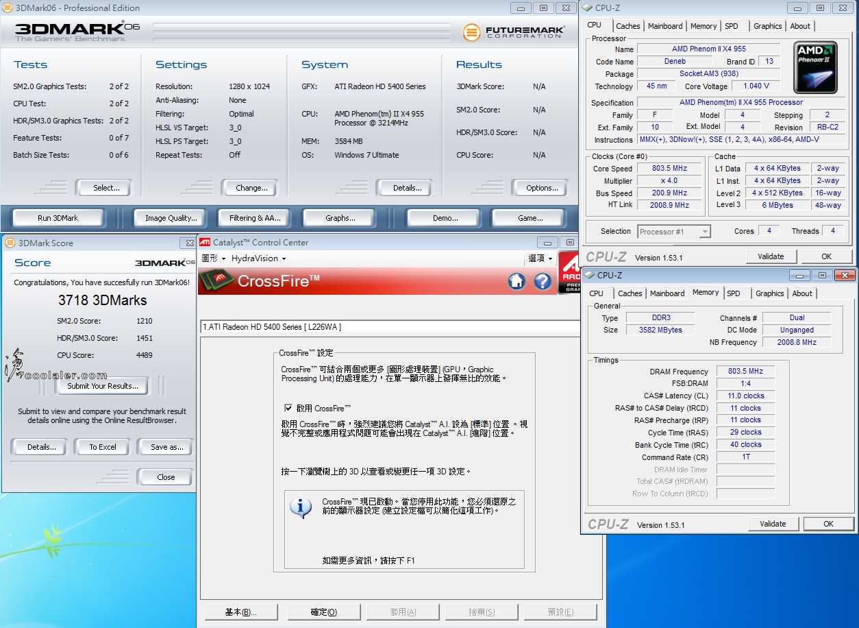Click the processor Name field value
The width and height of the screenshot is (859, 628).
(x=709, y=49)
